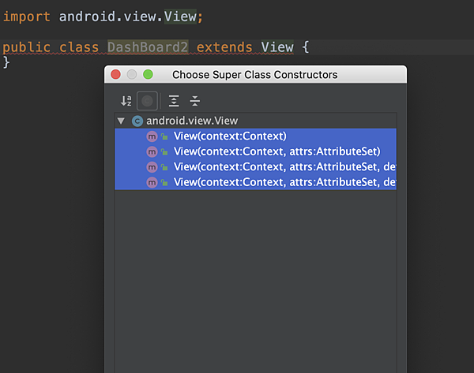The width and height of the screenshot is (474, 373).
Task: Toggle the show classes toolbar button
Action: (x=147, y=101)
